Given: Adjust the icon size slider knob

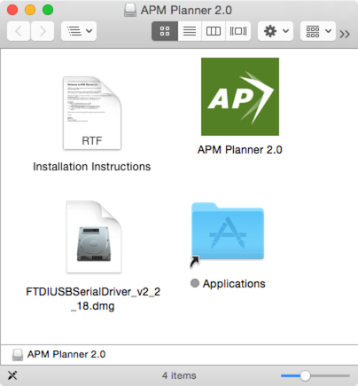Looking at the screenshot, I should tap(305, 376).
